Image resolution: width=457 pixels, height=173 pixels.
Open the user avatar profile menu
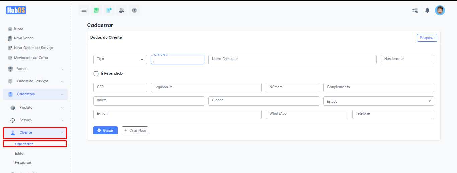pyautogui.click(x=440, y=10)
